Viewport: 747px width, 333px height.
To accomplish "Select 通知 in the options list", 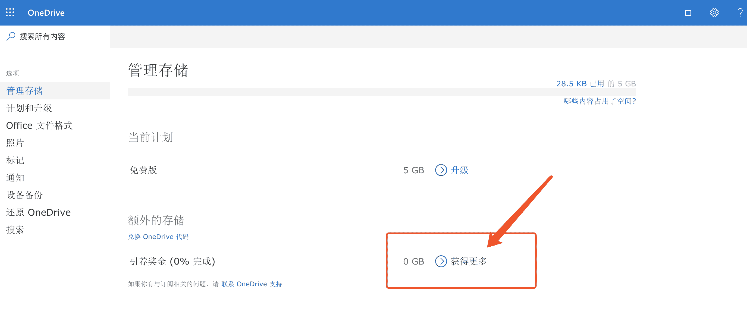I will [x=15, y=178].
